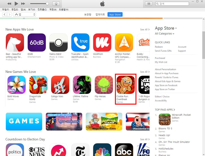Image resolution: width=205 pixels, height=156 pixels.
Task: Click See All for New Games We Love
Action: (x=145, y=72)
